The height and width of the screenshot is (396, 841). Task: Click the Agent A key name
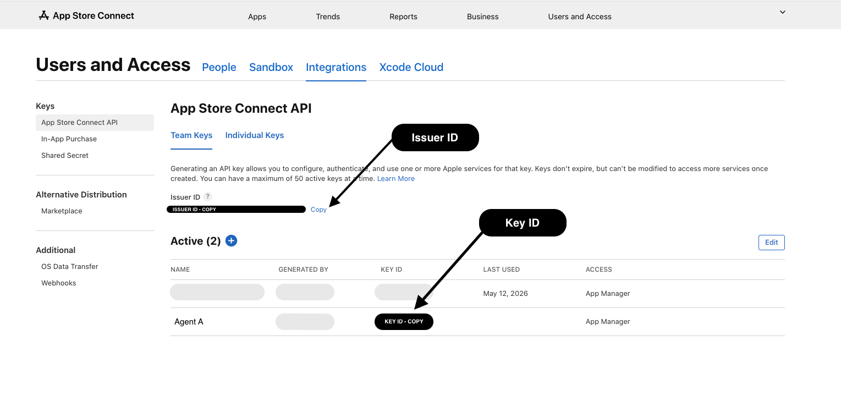(x=189, y=322)
